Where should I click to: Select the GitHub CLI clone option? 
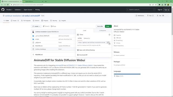87,38
